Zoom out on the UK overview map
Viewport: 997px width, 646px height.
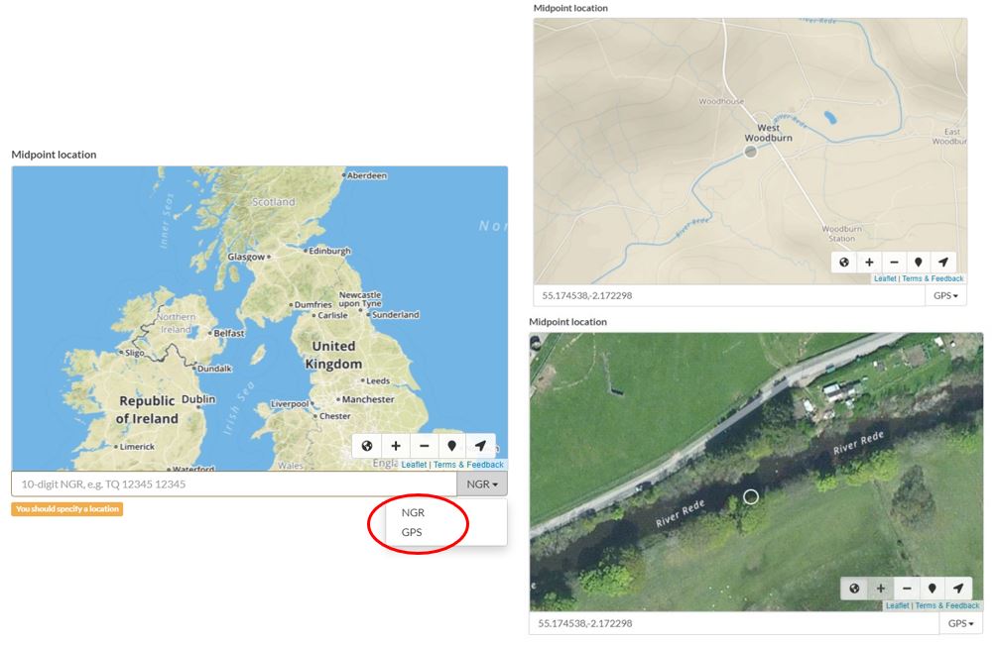[424, 446]
